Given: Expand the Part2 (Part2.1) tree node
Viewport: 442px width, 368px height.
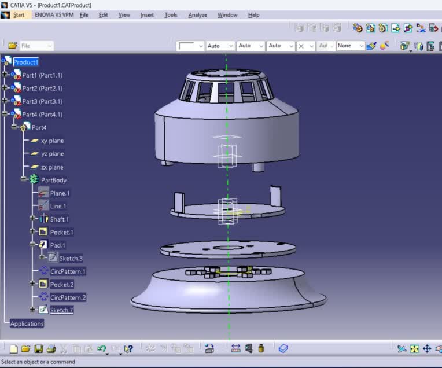Looking at the screenshot, I should point(5,87).
